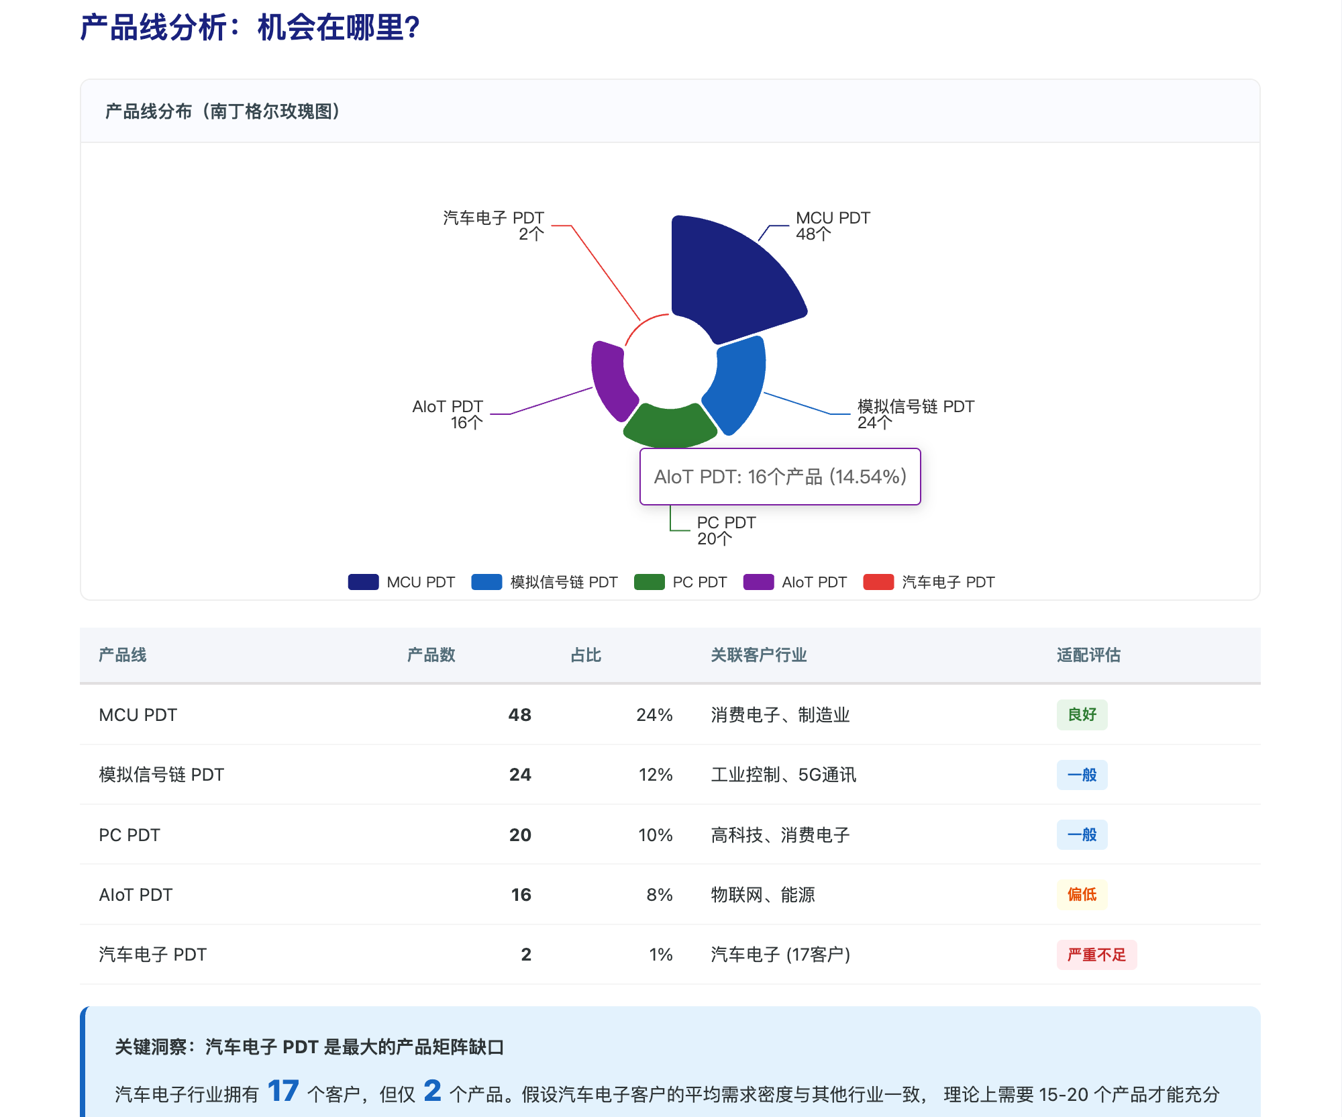The image size is (1342, 1117).
Task: Click industry cell '物联网、能源'
Action: pos(763,895)
